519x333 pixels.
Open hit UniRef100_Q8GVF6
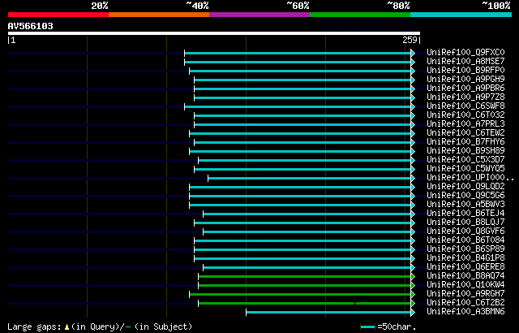465,231
